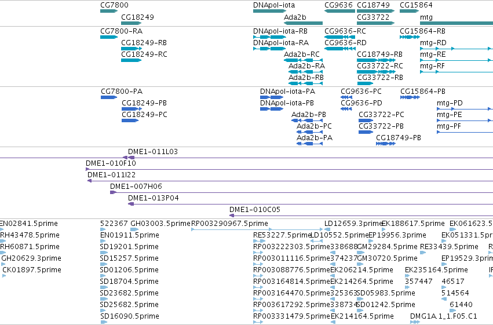This screenshot has height=325, width=493.
Task: Select the EK235164.5prime EST label
Action: pos(436,271)
